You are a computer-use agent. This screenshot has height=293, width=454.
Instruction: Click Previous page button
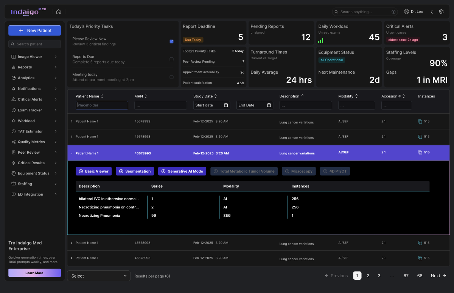pos(336,276)
